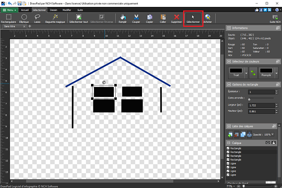
Task: Click the undo arrow in title bar
Action: tap(10, 3)
